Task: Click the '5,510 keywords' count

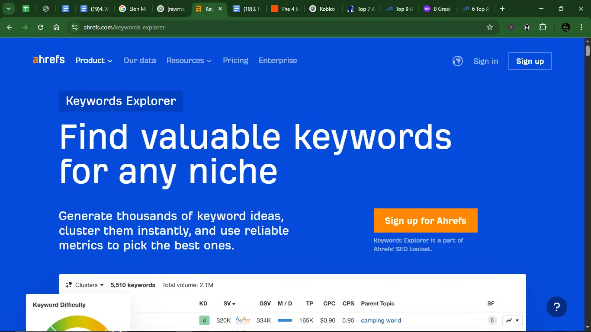Action: (133, 285)
